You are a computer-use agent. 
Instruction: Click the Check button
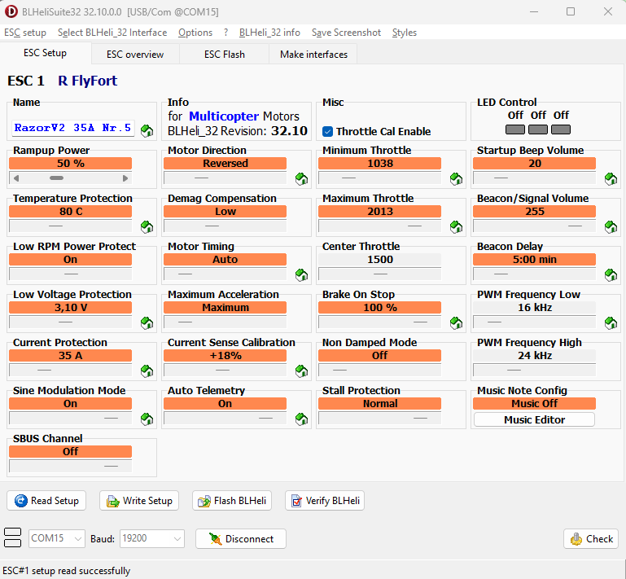[591, 538]
